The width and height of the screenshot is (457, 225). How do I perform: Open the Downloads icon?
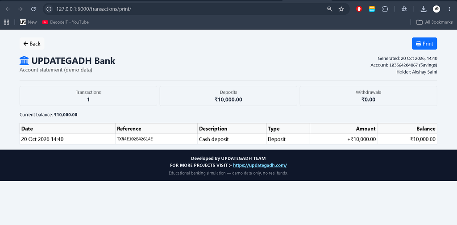(x=424, y=9)
